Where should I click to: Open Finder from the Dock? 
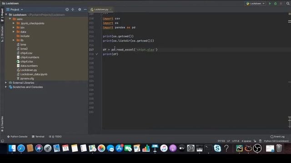[x=12, y=148]
